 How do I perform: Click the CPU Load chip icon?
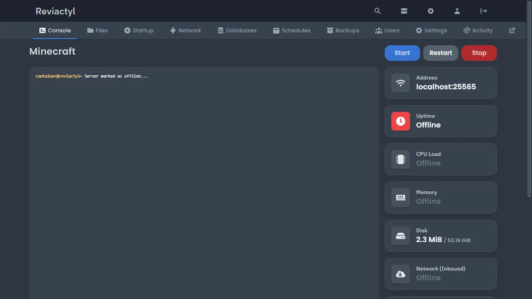pyautogui.click(x=401, y=159)
